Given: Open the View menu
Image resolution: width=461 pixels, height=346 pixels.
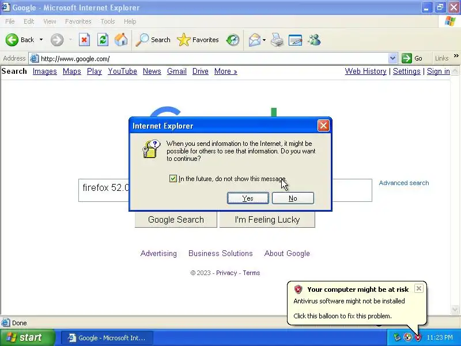Looking at the screenshot, I should point(50,21).
